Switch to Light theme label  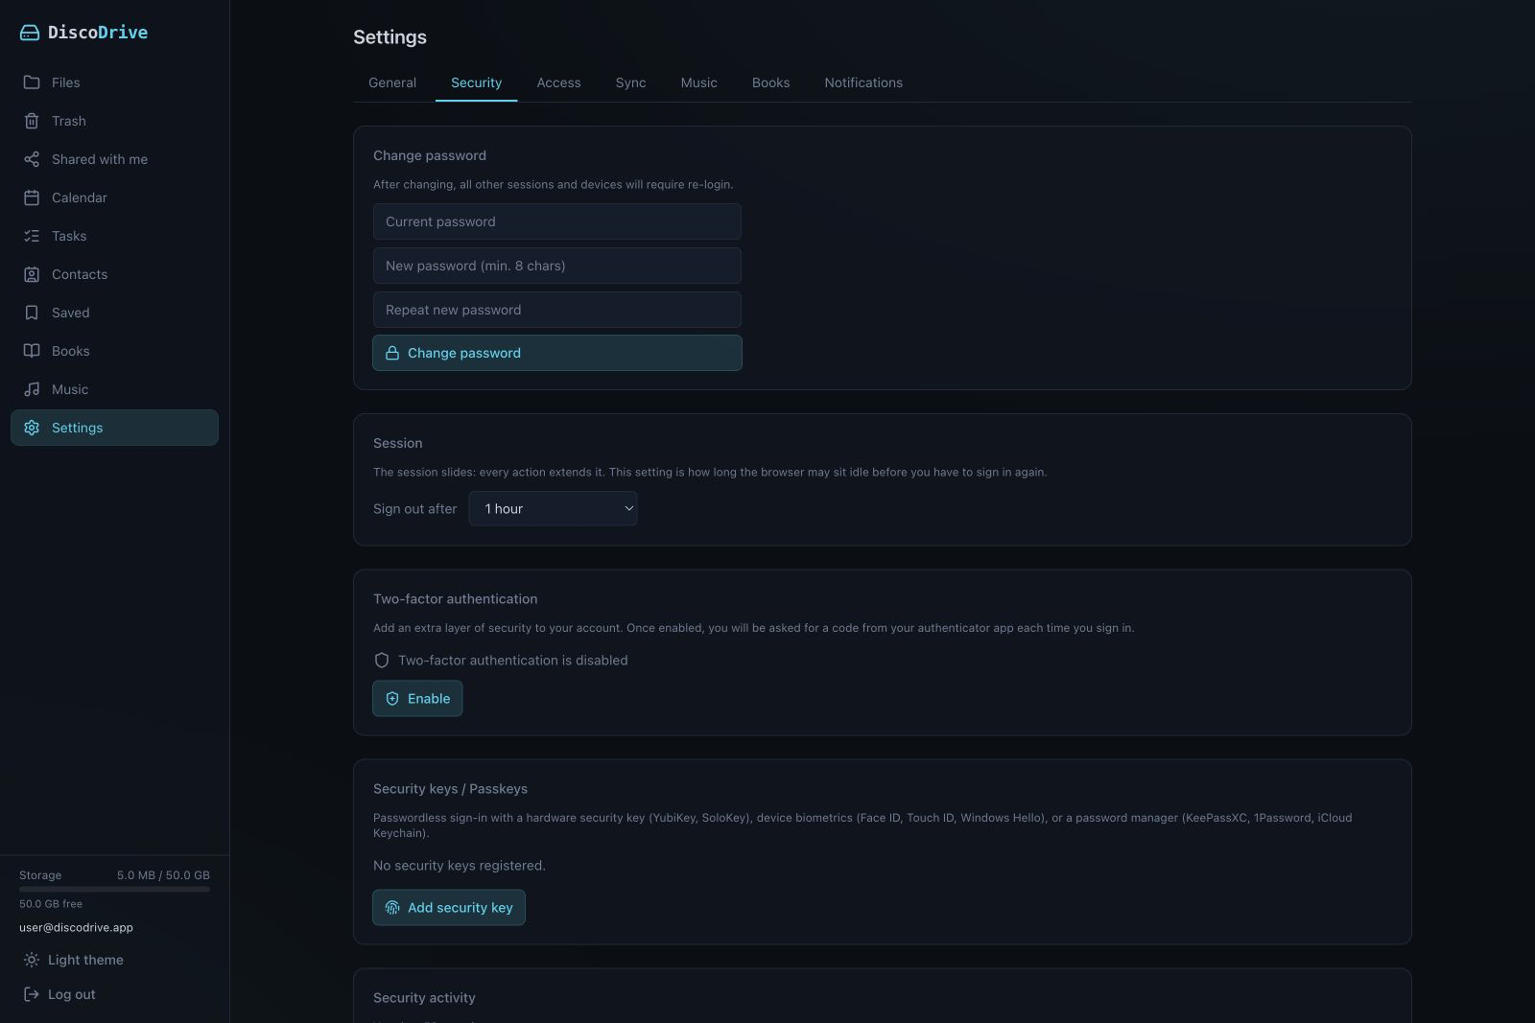pos(85,960)
